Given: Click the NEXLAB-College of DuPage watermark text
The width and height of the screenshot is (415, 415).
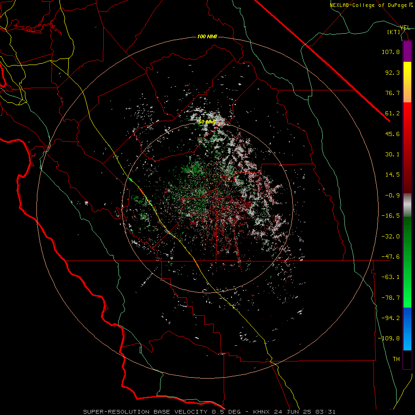Looking at the screenshot, I should pyautogui.click(x=371, y=5).
